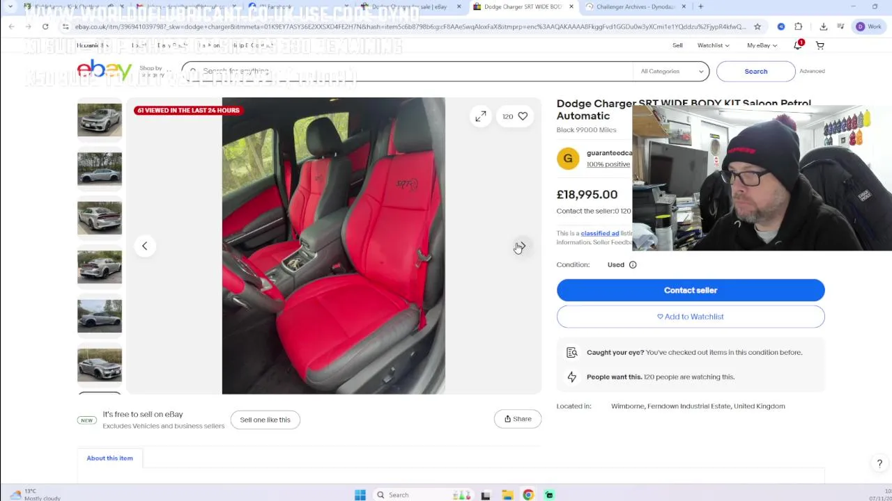Open a new browser tab
Image resolution: width=892 pixels, height=501 pixels.
coord(700,7)
